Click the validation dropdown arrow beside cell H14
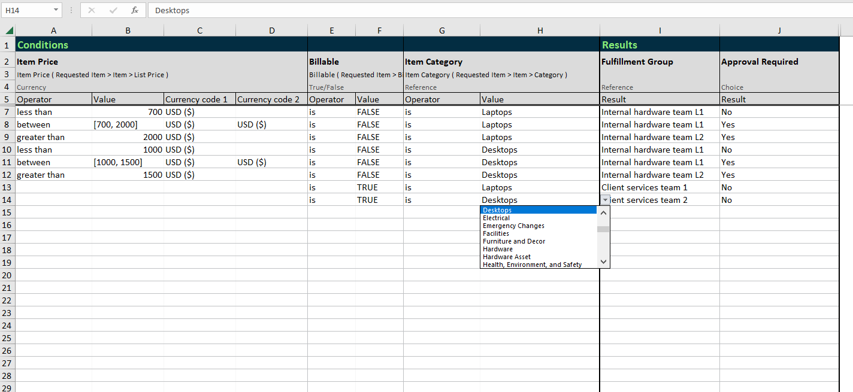853x392 pixels. click(605, 200)
